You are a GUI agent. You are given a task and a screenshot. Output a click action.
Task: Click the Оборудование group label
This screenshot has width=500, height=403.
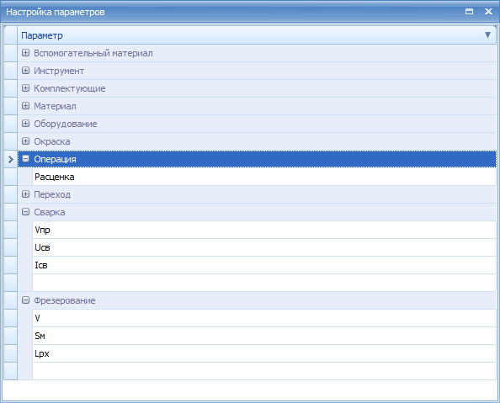(66, 124)
